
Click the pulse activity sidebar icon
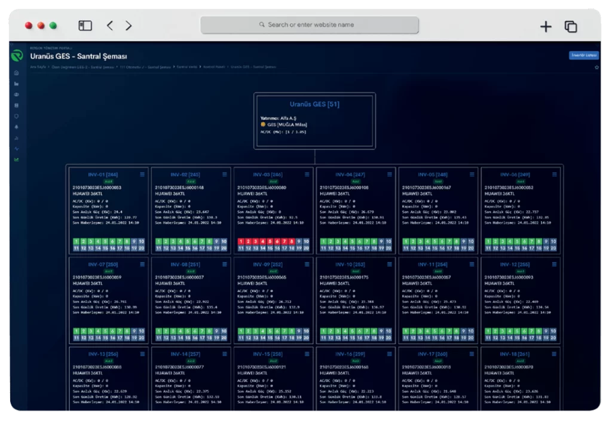(x=16, y=149)
